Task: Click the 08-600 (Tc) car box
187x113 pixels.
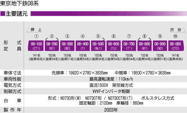Action: coord(113,46)
